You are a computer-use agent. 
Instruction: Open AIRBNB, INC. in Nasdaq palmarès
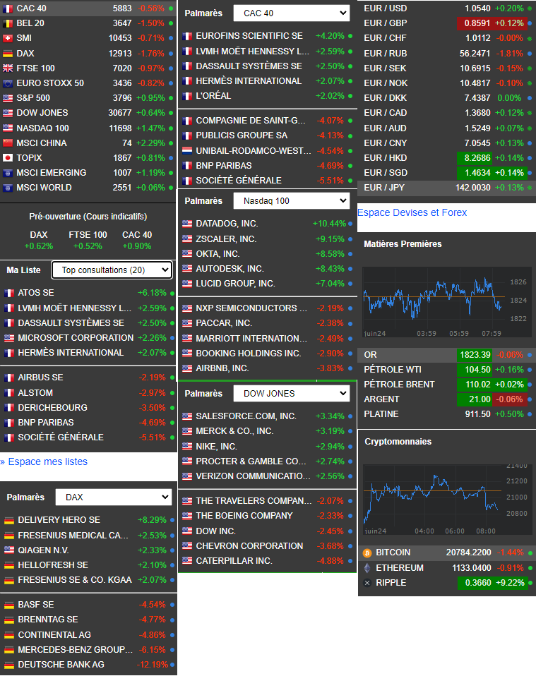[x=267, y=368]
